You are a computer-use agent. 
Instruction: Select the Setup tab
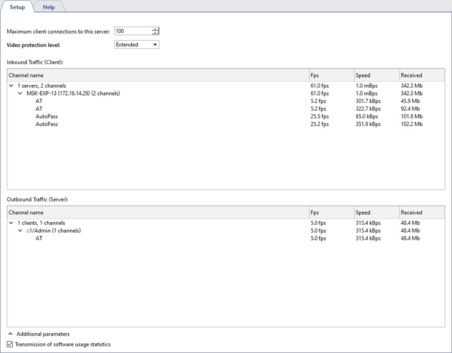17,7
